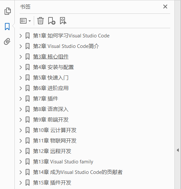Click bookmark icon beside 第14章
Viewport: 181px width, 189px height.
click(x=28, y=172)
